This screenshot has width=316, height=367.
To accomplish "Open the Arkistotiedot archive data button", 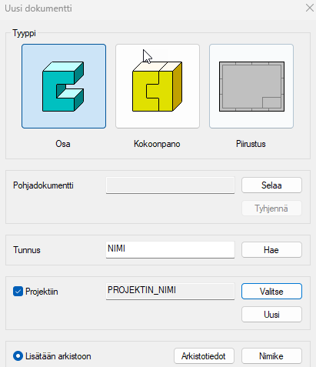I will point(204,356).
